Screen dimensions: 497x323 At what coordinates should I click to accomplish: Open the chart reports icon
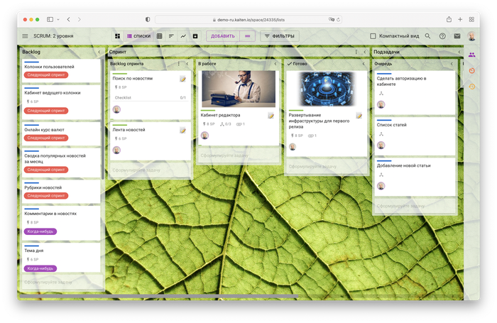point(183,35)
